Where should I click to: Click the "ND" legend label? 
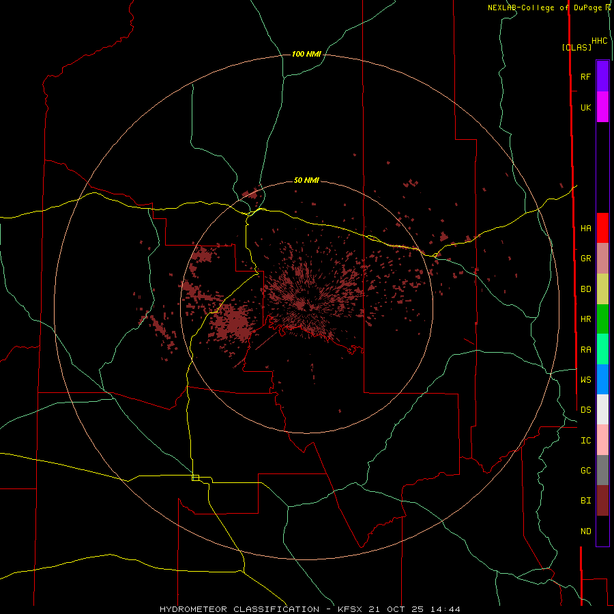point(585,531)
